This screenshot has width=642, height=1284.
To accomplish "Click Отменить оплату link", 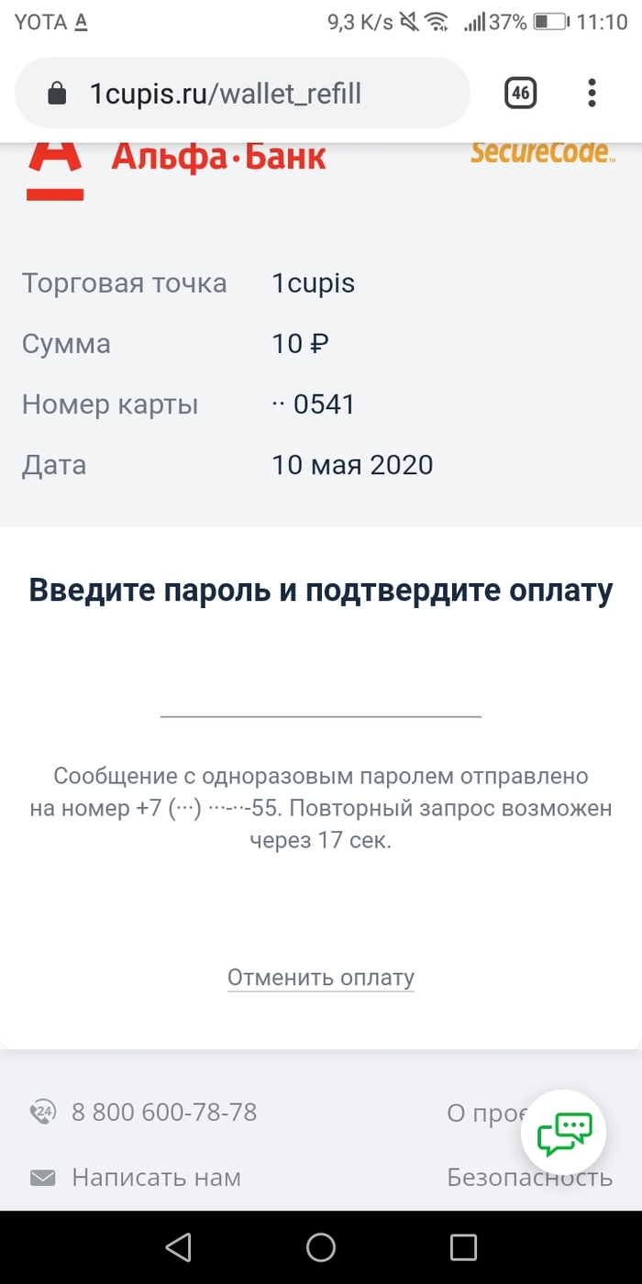I will tap(321, 978).
